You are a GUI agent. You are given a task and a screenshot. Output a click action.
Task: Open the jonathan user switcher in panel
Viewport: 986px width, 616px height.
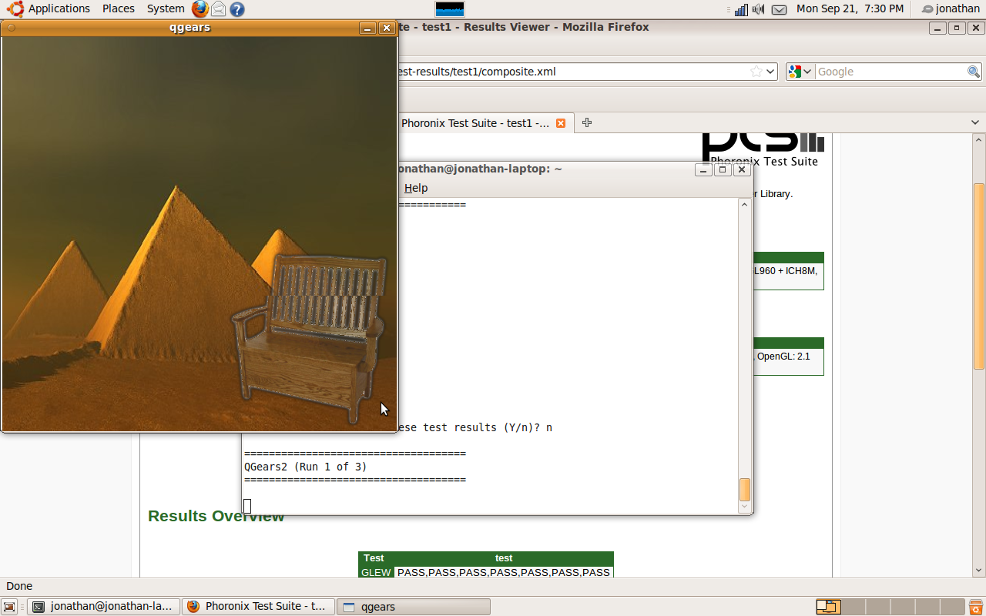(951, 8)
